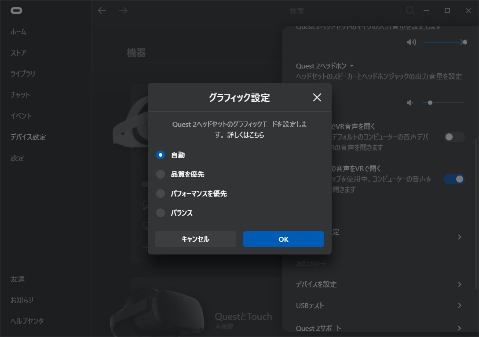Image resolution: width=479 pixels, height=337 pixels.
Task: Open ホーム in the sidebar
Action: [x=18, y=32]
